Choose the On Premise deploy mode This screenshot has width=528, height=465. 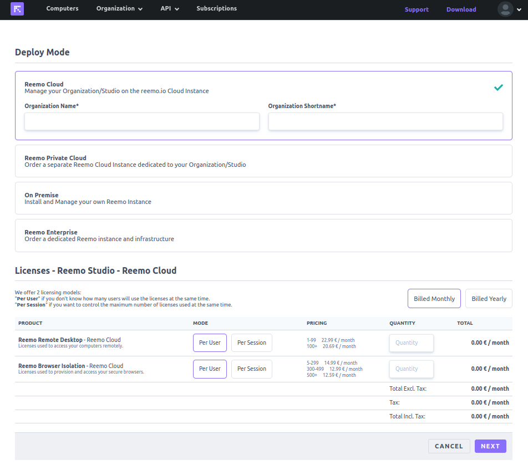263,198
